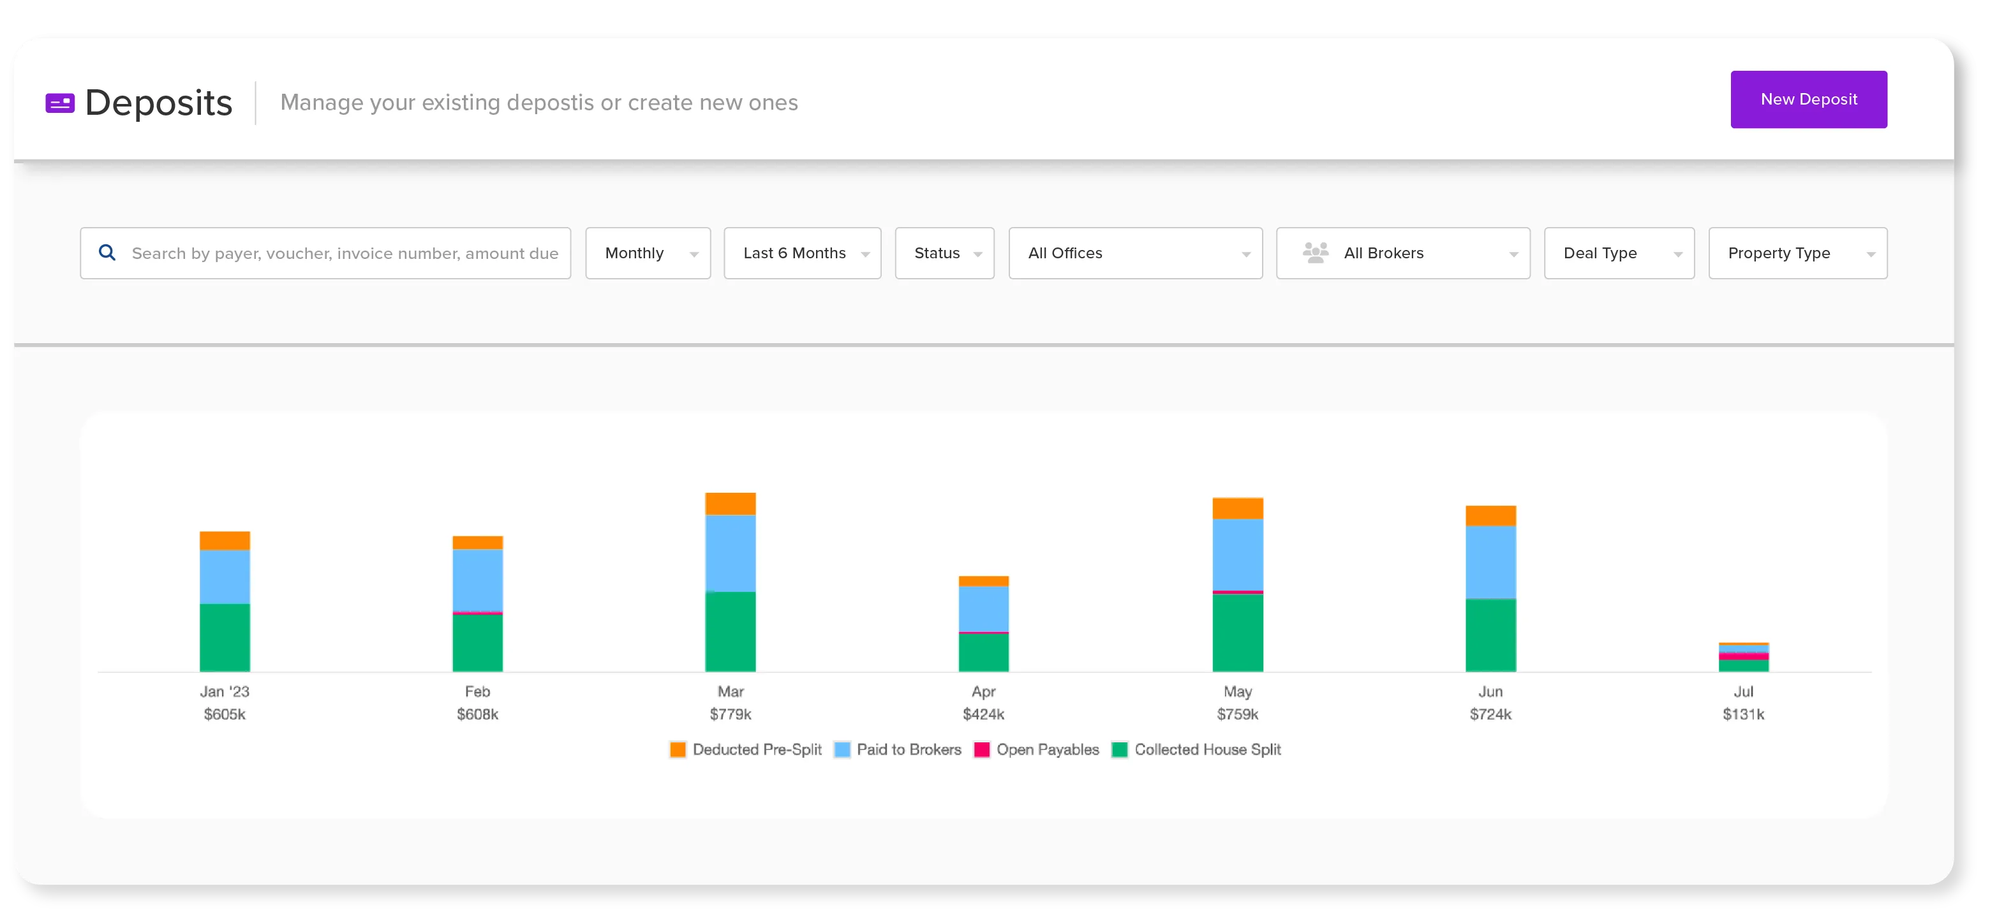The width and height of the screenshot is (1990, 919).
Task: Toggle the Collected House Split green swatch
Action: click(x=1119, y=749)
